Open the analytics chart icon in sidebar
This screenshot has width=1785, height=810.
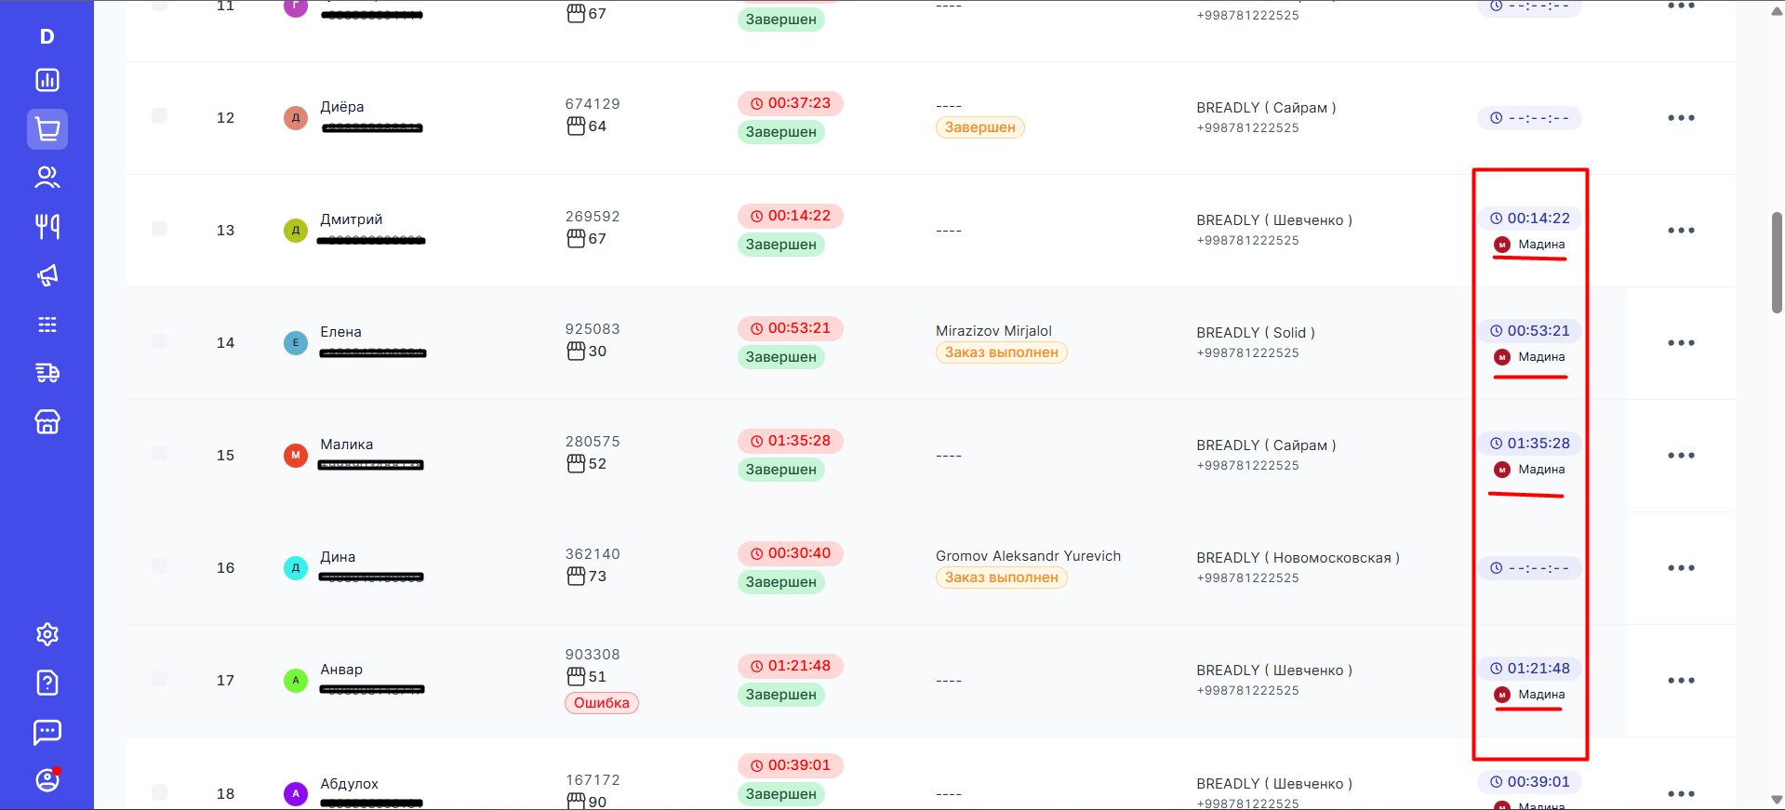[47, 81]
